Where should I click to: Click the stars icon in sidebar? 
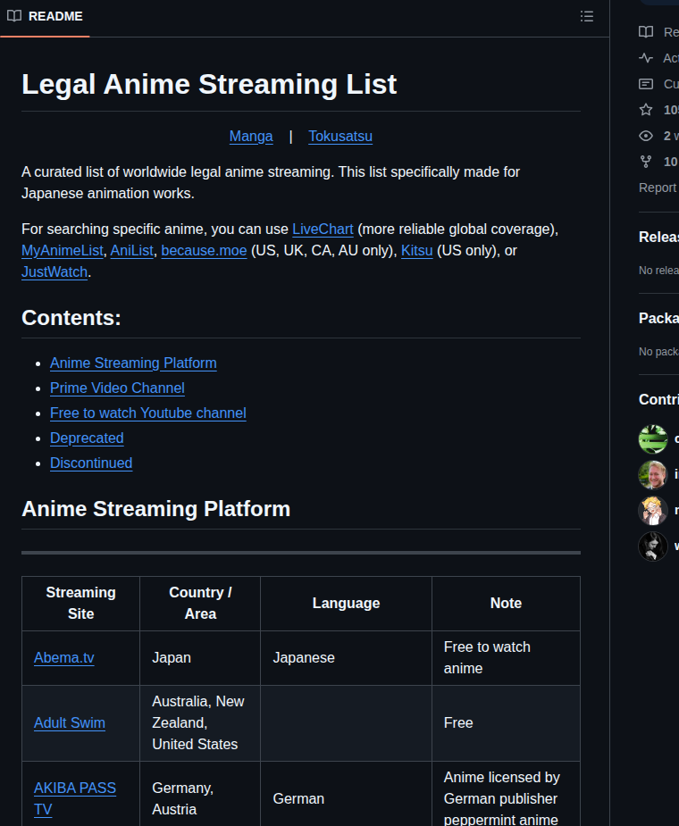pos(646,110)
